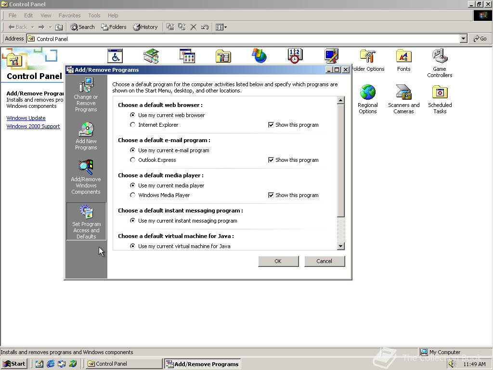Image resolution: width=493 pixels, height=370 pixels.
Task: Click the scroll up arrow in defaults list
Action: 341,101
